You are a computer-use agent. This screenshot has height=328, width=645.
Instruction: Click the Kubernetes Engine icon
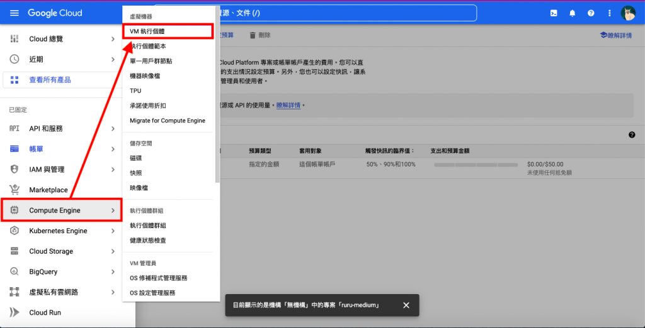pos(14,231)
